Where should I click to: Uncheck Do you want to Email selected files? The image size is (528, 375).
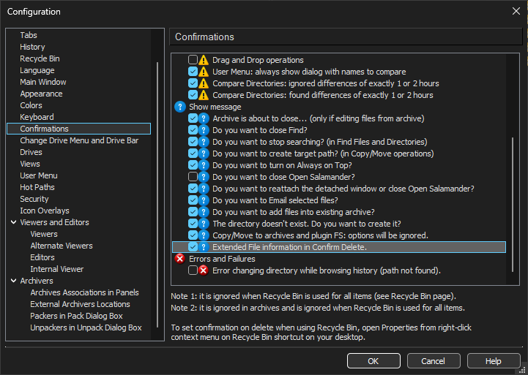pos(193,200)
